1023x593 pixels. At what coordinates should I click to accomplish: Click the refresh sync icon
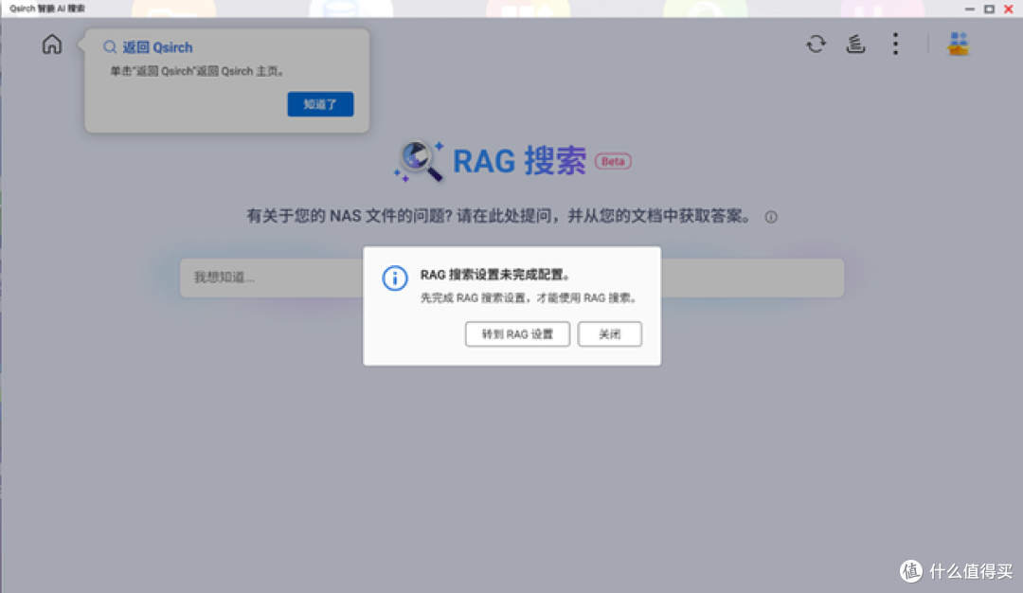[x=816, y=44]
